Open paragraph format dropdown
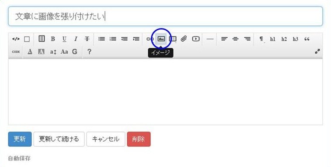This screenshot has width=331, height=167. click(261, 39)
